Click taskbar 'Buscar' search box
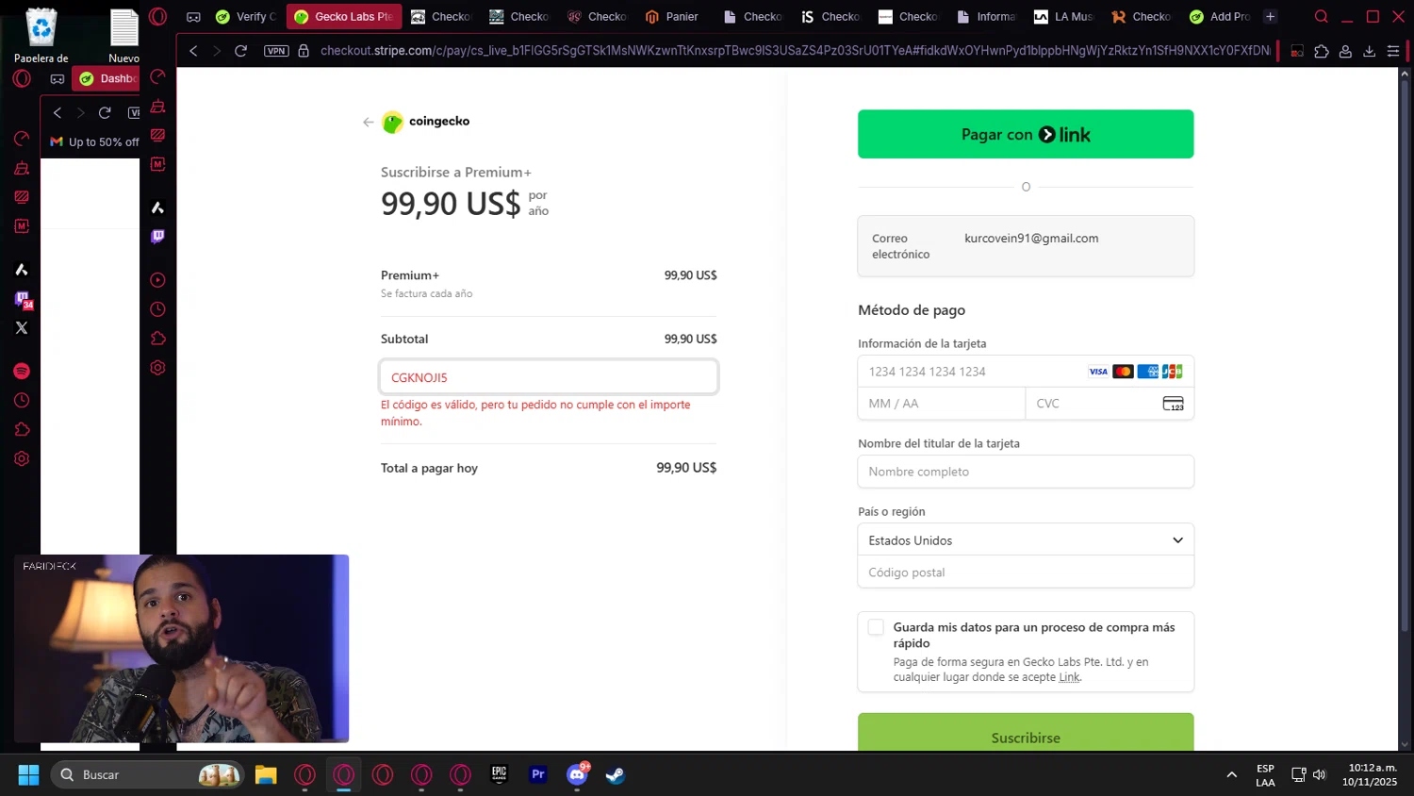Viewport: 1414px width, 796px height. coord(147,774)
